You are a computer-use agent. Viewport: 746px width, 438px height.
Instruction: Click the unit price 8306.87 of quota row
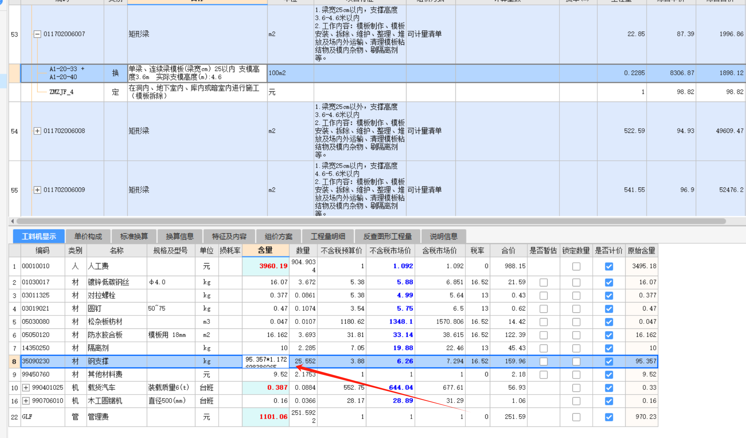682,73
